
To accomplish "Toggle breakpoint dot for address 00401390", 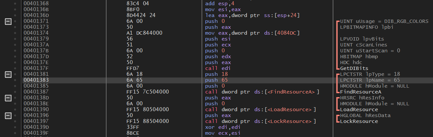I will (x=15, y=110).
